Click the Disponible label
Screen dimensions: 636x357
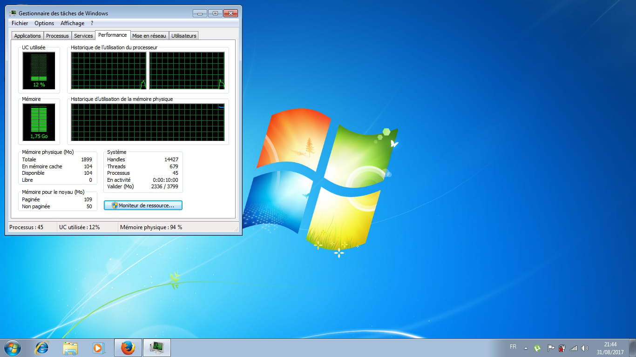(33, 173)
